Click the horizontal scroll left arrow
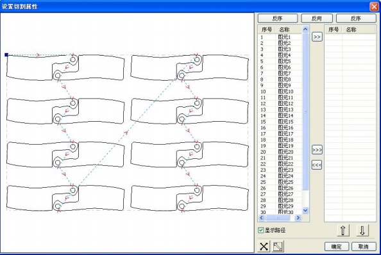The width and height of the screenshot is (381, 255). [262, 218]
